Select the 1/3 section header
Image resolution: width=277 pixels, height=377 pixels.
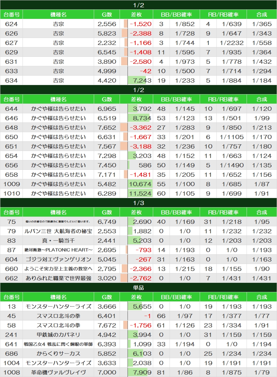138,203
